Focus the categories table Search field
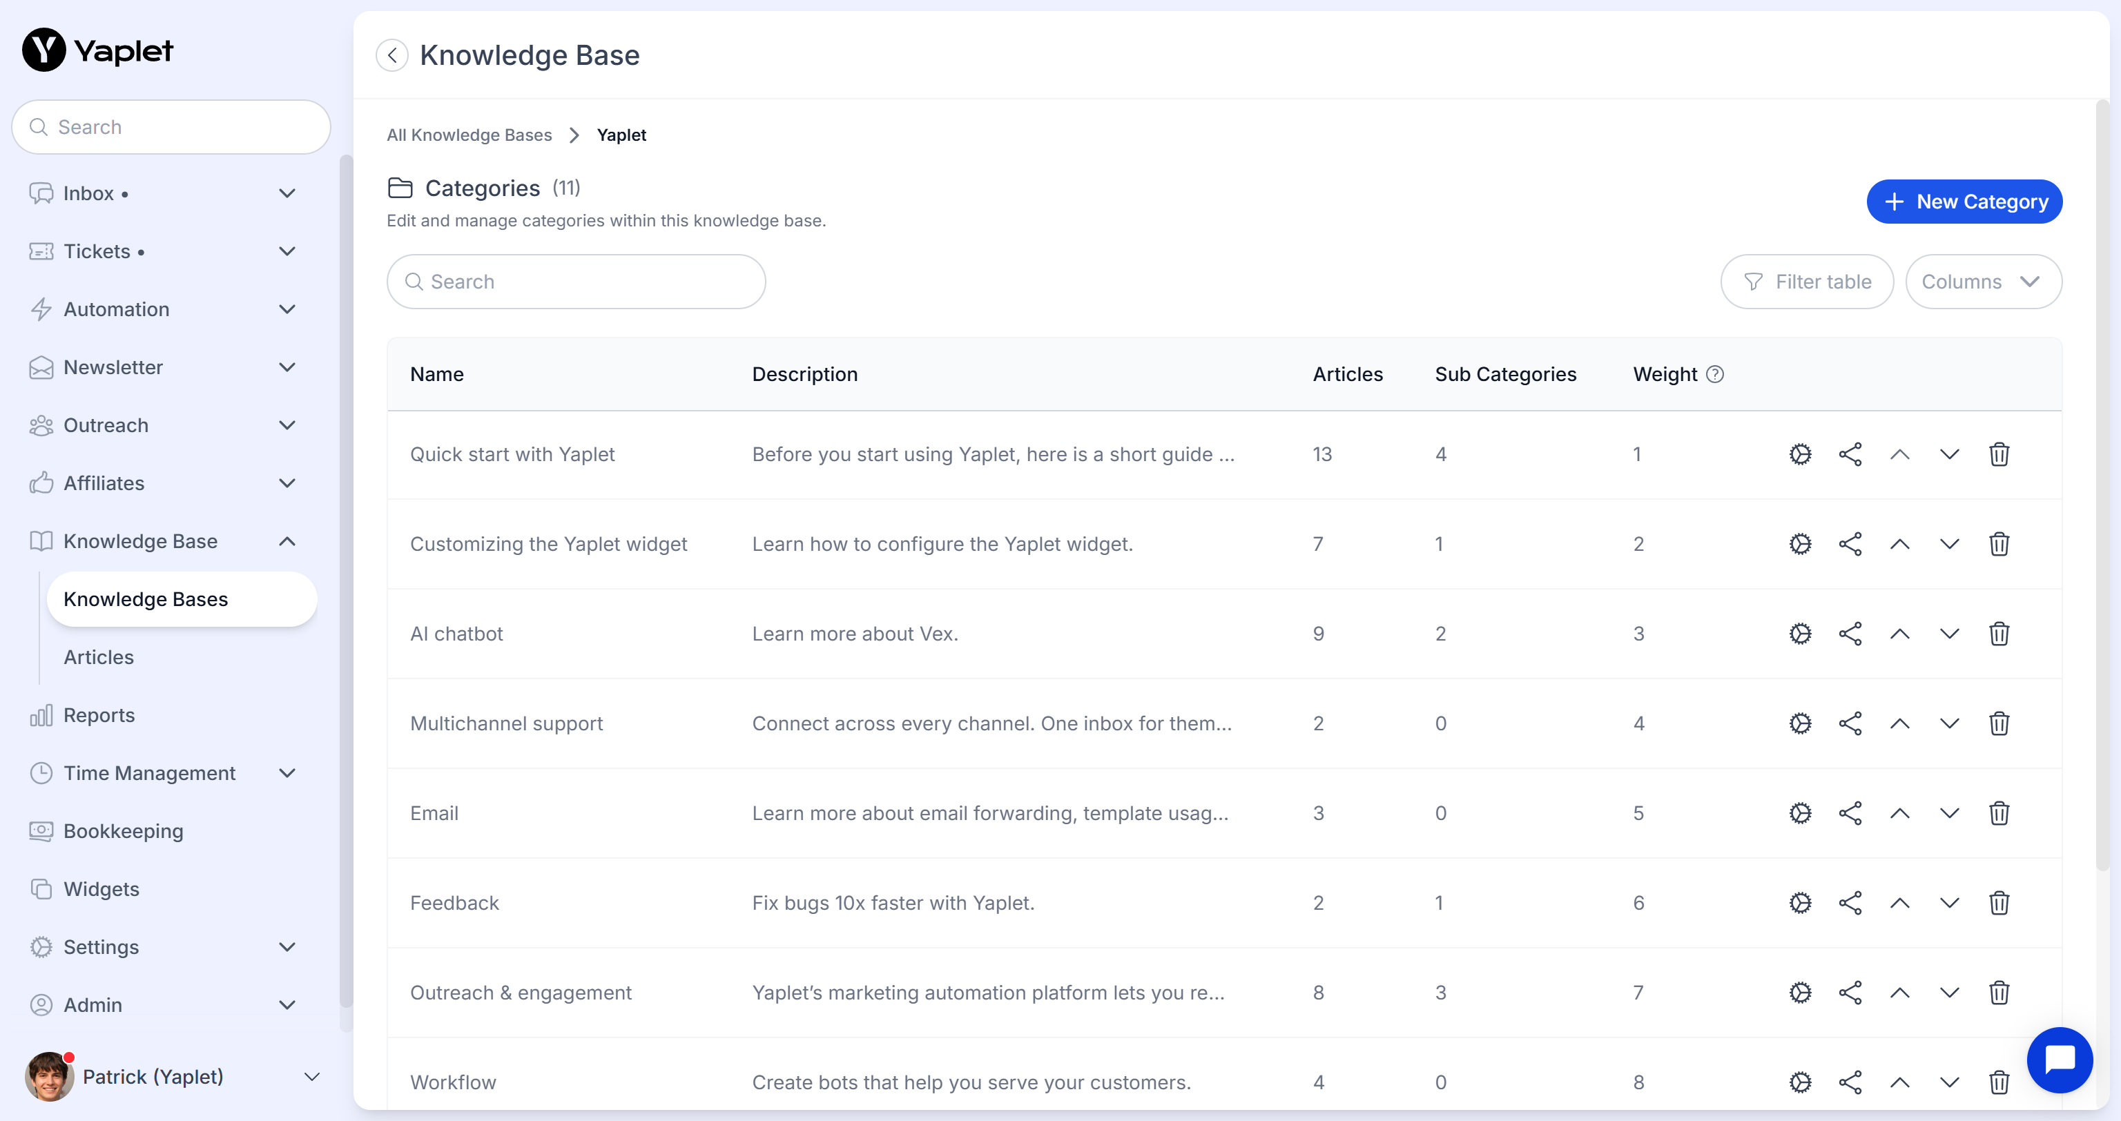 [x=577, y=282]
